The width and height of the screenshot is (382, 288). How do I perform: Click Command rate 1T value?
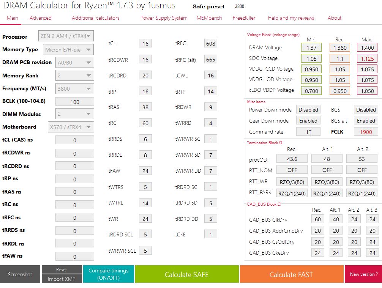tap(308, 132)
